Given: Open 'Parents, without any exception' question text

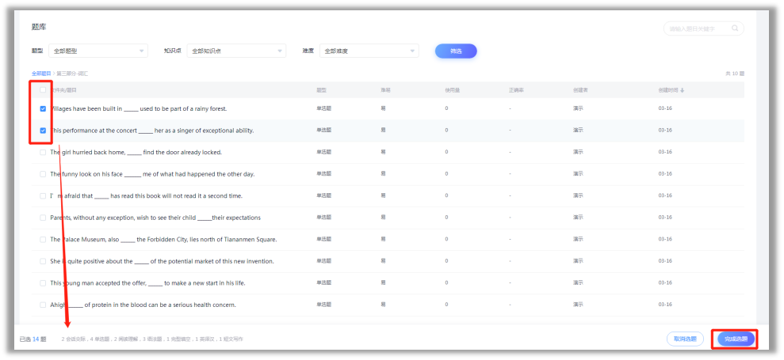Looking at the screenshot, I should 155,218.
